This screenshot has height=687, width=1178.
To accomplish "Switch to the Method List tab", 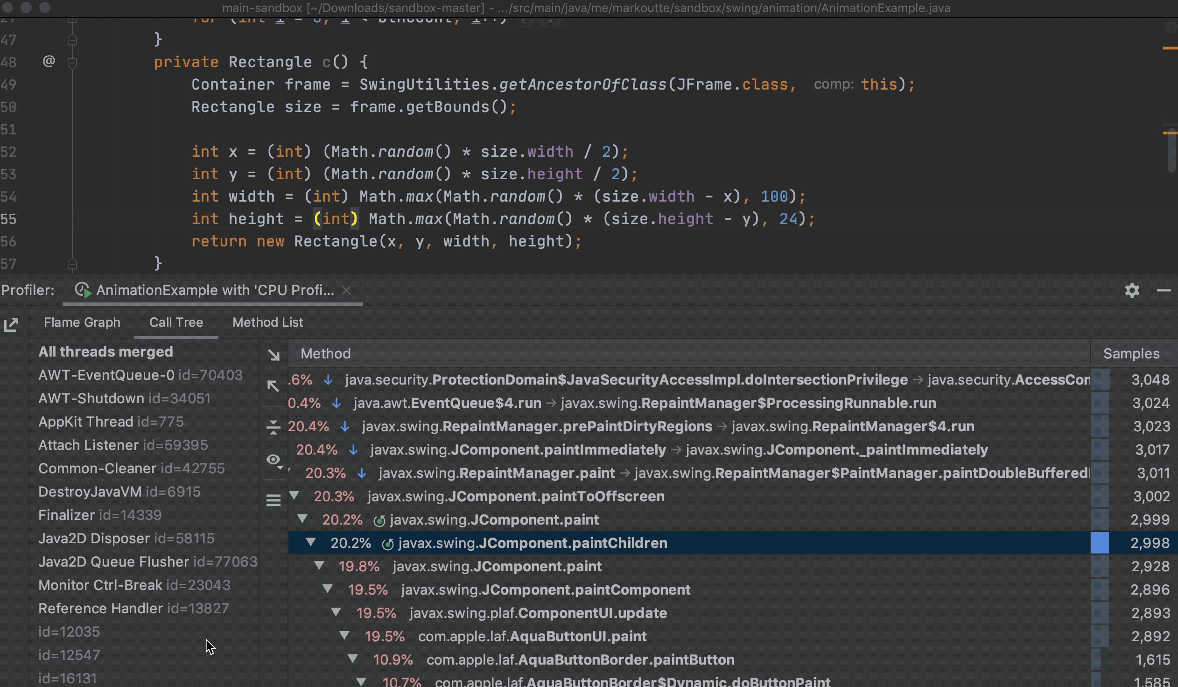I will (x=267, y=322).
